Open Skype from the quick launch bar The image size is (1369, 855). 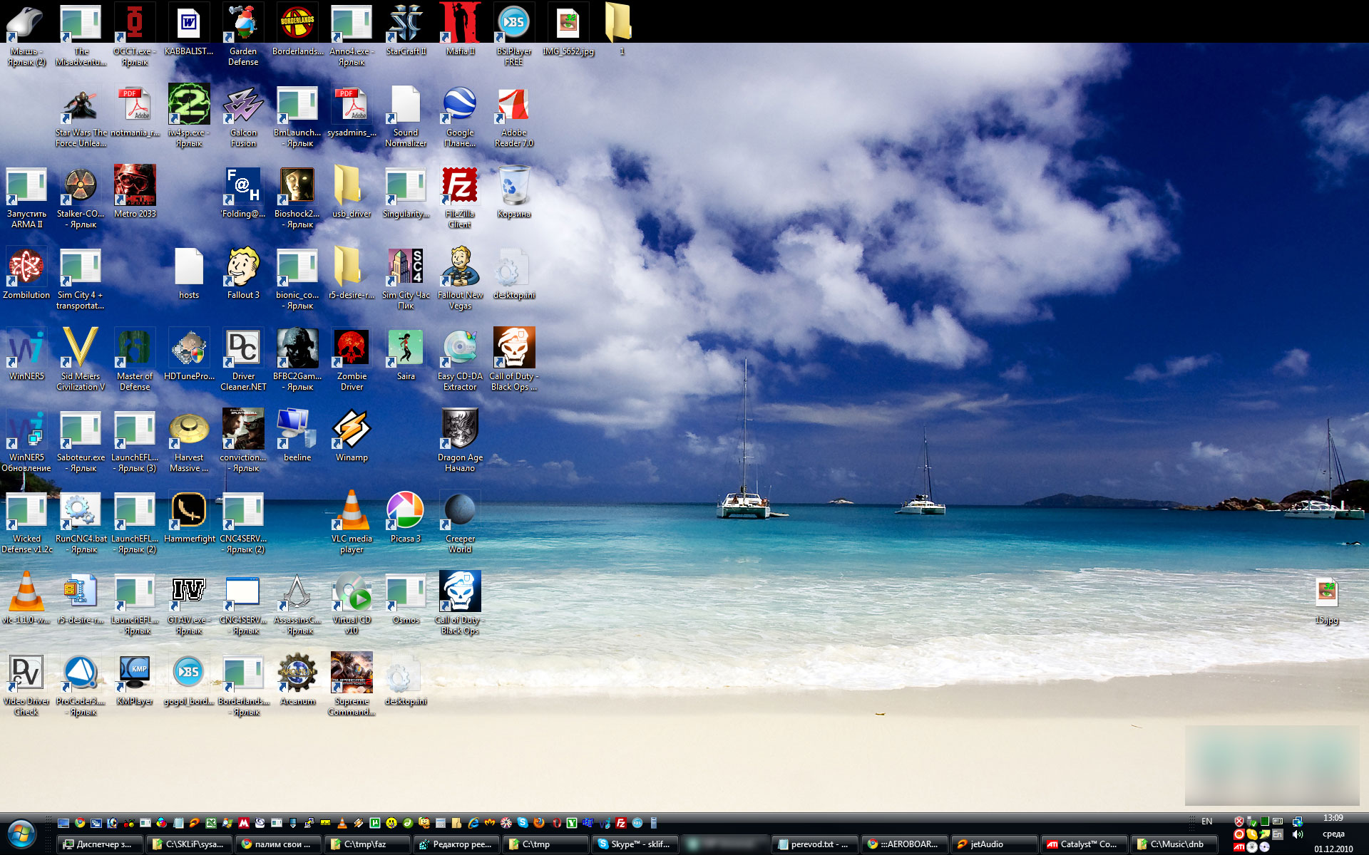tap(523, 823)
